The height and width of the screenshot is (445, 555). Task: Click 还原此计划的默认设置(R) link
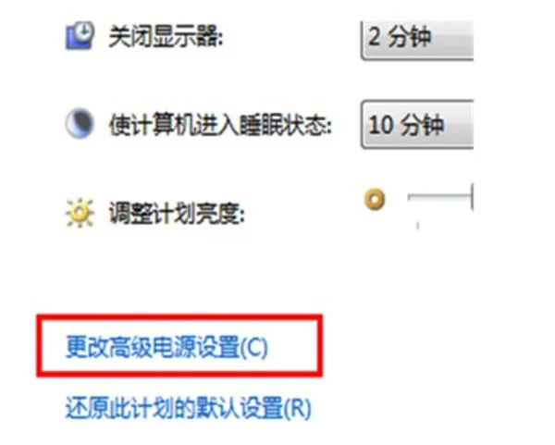click(188, 407)
